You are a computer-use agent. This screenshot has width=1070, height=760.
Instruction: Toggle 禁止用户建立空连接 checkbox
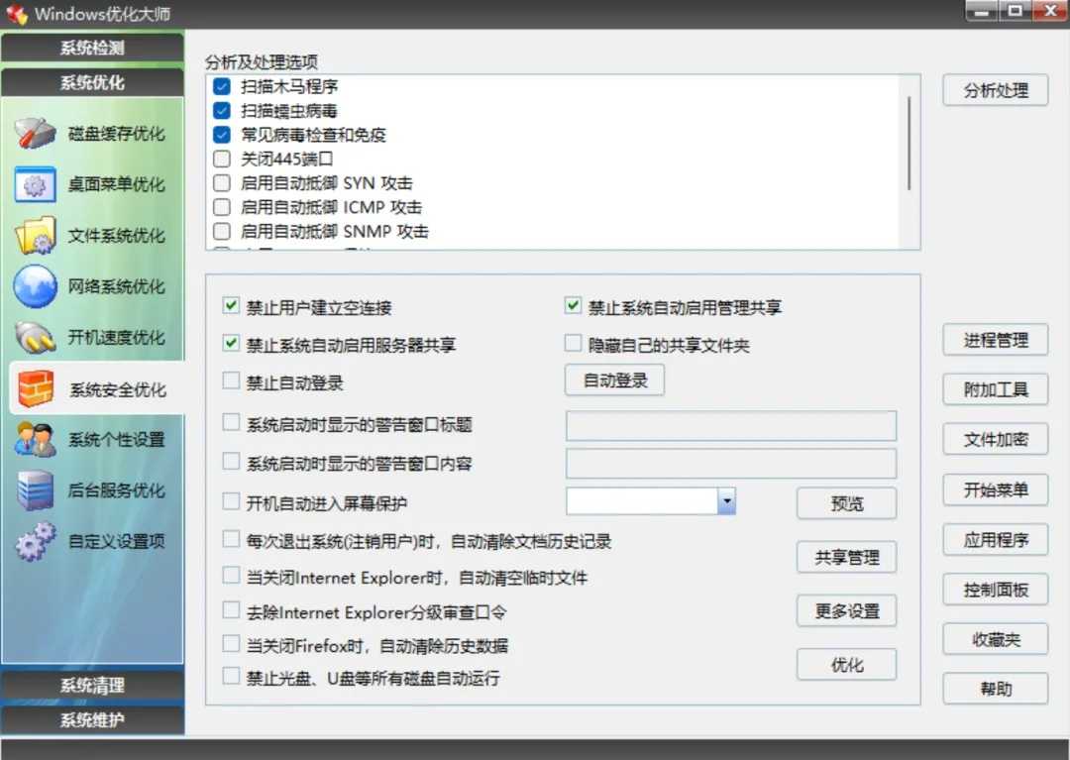(231, 305)
